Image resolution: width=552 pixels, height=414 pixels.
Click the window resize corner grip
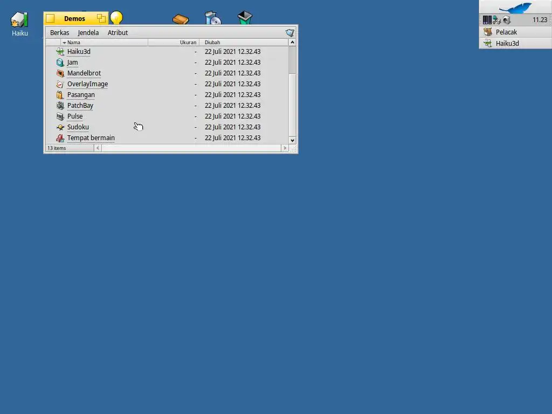(x=293, y=149)
